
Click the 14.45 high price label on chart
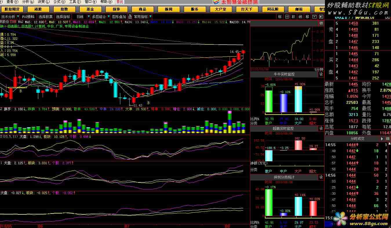(234, 52)
